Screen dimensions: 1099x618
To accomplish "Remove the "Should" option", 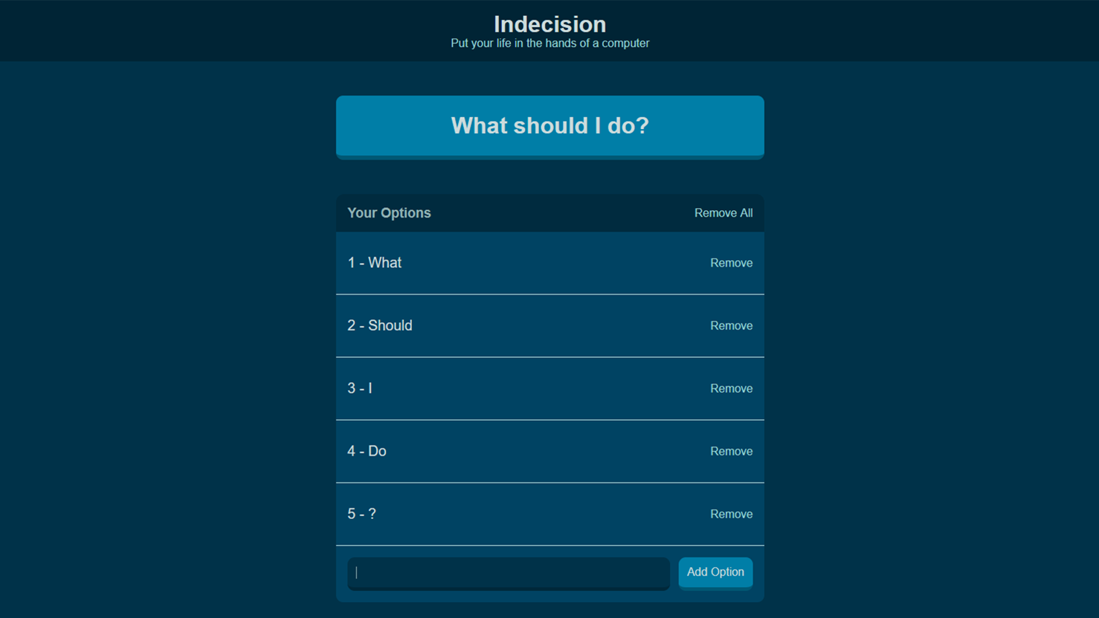I will (x=731, y=326).
